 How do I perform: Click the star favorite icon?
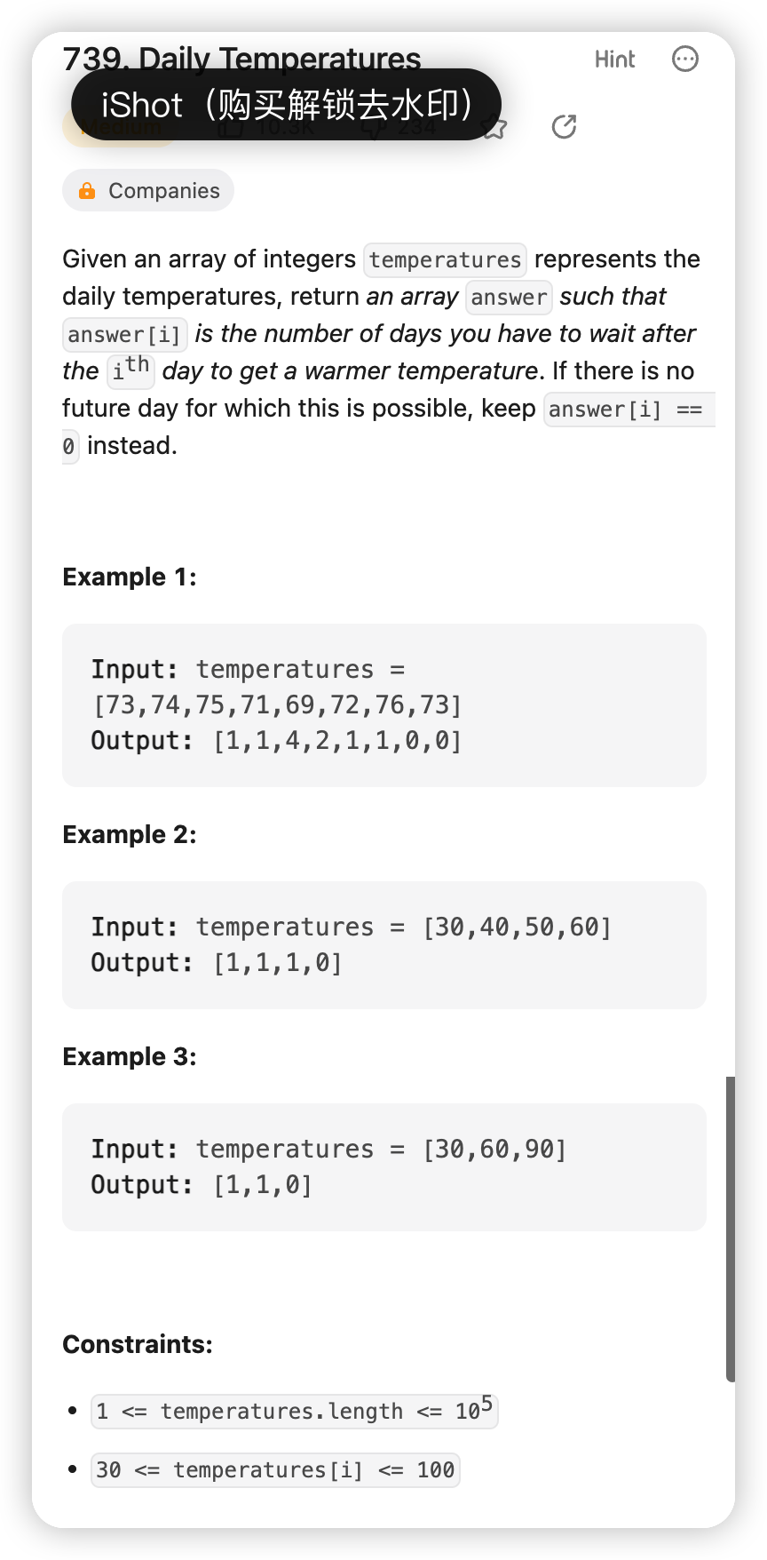point(494,129)
